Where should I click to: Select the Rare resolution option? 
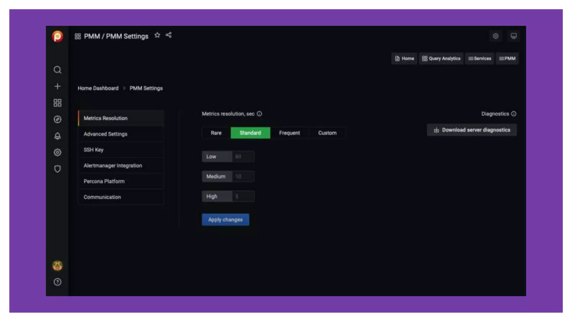tap(216, 133)
